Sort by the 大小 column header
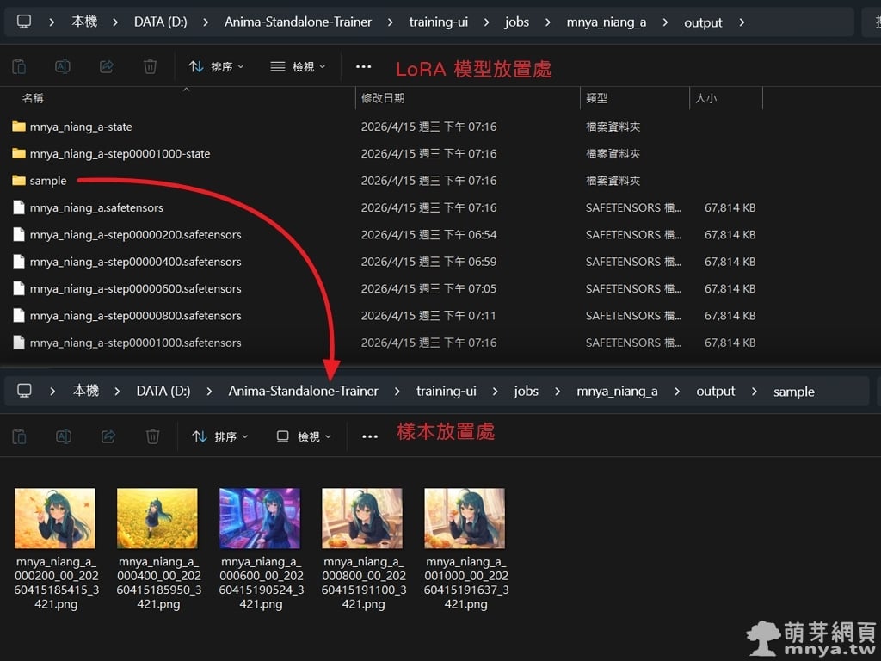The width and height of the screenshot is (881, 661). (705, 98)
